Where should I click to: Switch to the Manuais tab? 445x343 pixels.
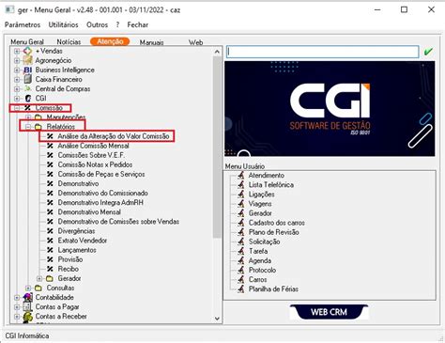[151, 42]
